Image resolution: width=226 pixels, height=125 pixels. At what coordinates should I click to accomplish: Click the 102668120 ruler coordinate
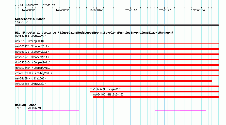(164, 10)
